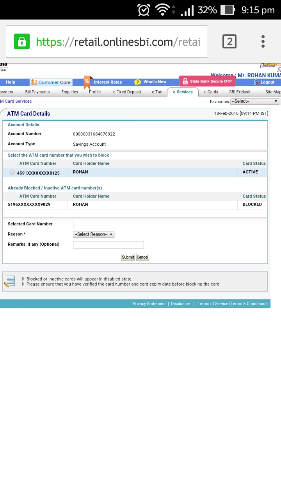Open Chrome three-dot overflow menu
The image size is (281, 500).
pyautogui.click(x=263, y=41)
